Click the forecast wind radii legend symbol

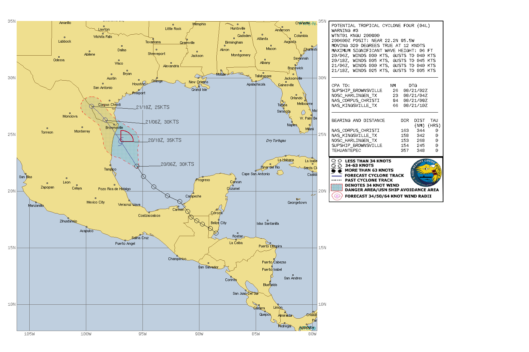337,196
